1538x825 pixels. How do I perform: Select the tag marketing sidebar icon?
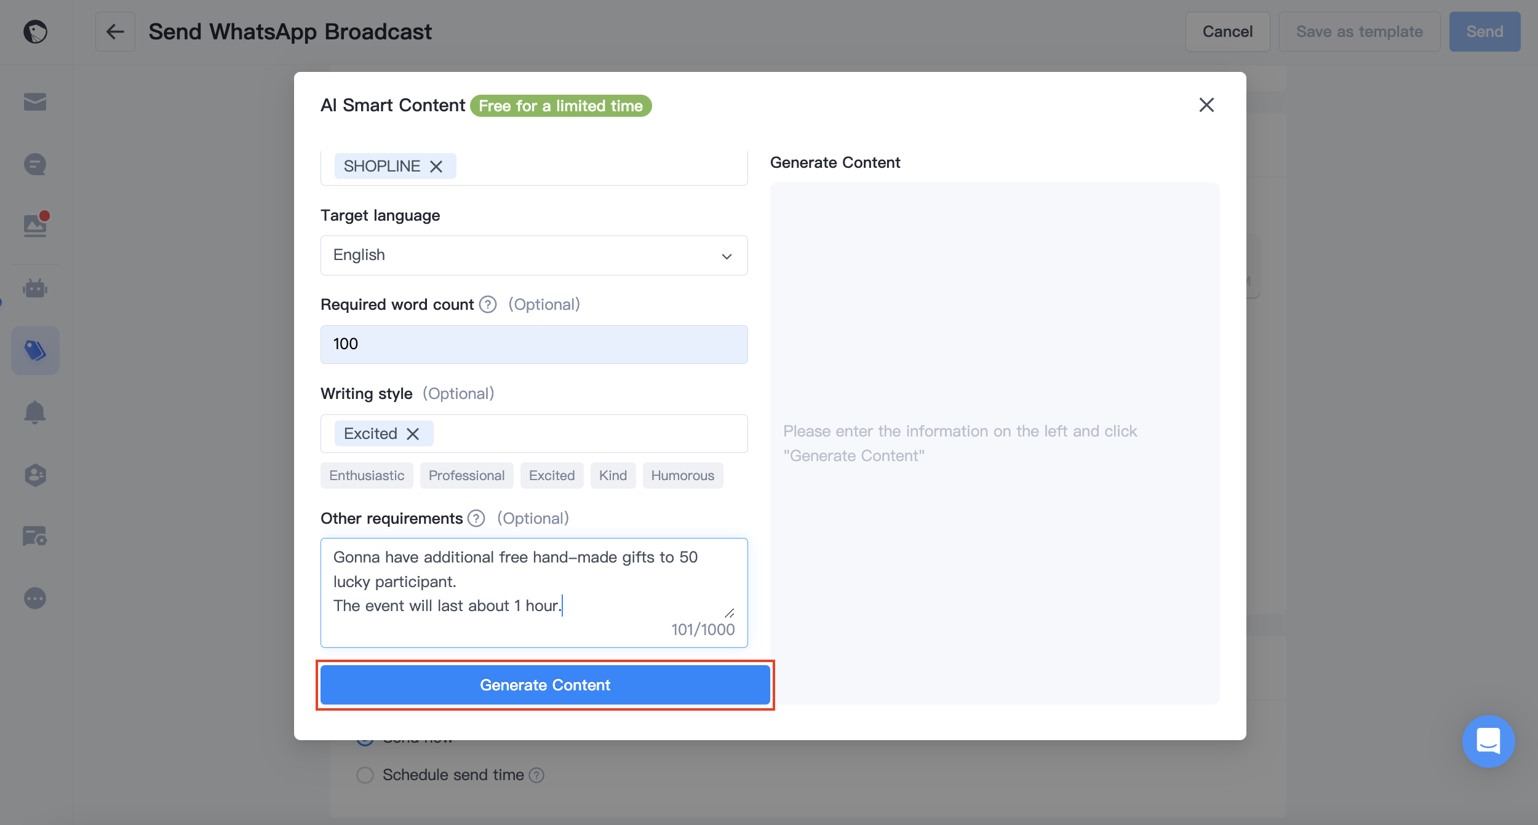pyautogui.click(x=35, y=350)
